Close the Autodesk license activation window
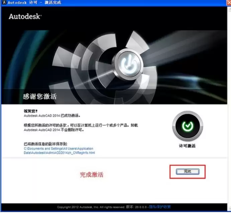231x213 pixels. click(x=229, y=2)
